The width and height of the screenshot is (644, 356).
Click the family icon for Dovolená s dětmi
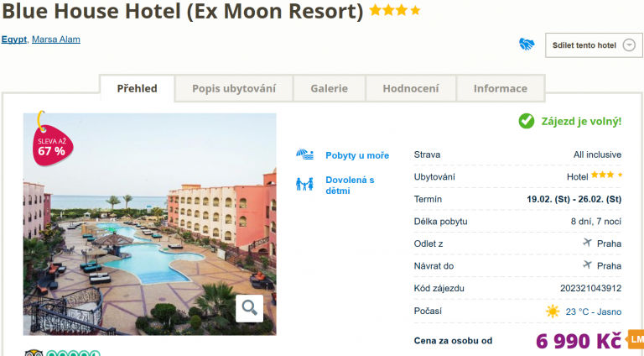[305, 184]
